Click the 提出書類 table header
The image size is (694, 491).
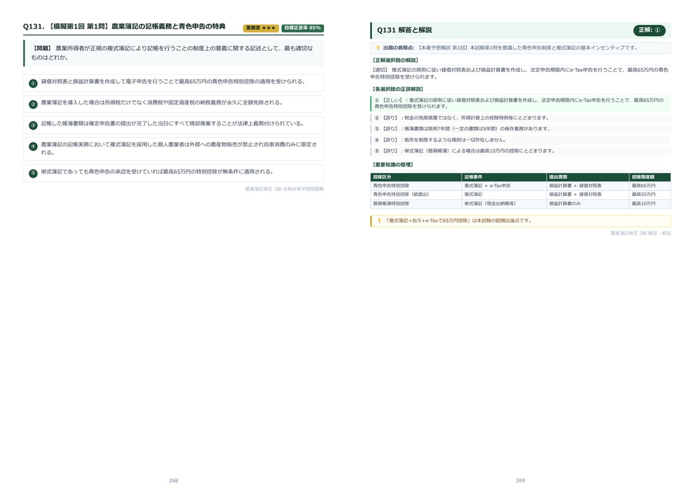coord(588,177)
